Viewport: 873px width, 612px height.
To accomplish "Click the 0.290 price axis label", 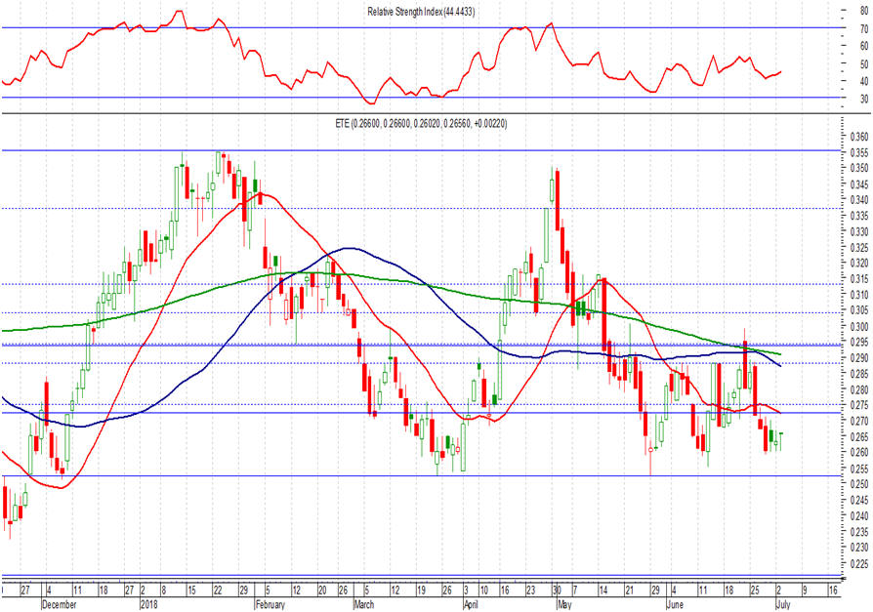I will coord(859,358).
